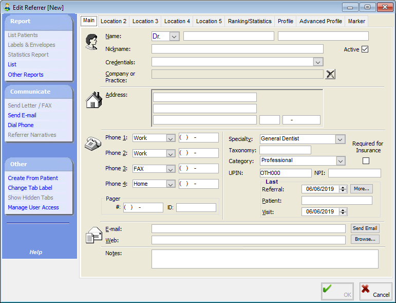396x303 pixels.
Task: Uncheck the Active checkbox
Action: (x=365, y=49)
